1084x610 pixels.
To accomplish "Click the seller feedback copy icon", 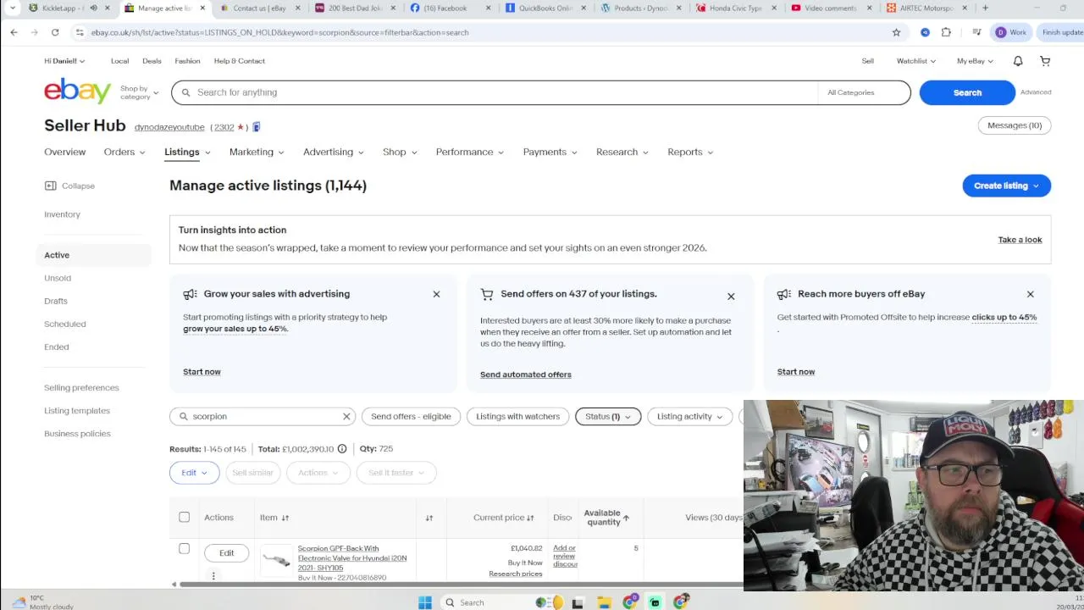I will pos(257,127).
